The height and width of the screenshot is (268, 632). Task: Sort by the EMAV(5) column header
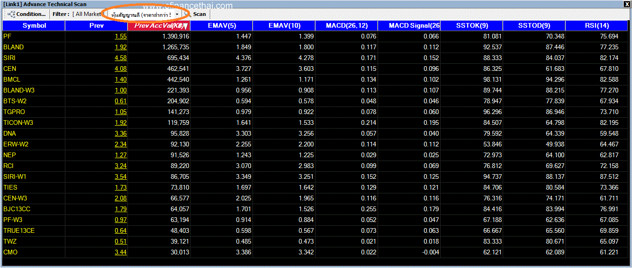[x=221, y=26]
